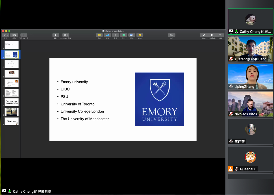Image resolution: width=274 pixels, height=195 pixels.
Task: Click screen share icon in bottom-left share label
Action: coord(4,191)
